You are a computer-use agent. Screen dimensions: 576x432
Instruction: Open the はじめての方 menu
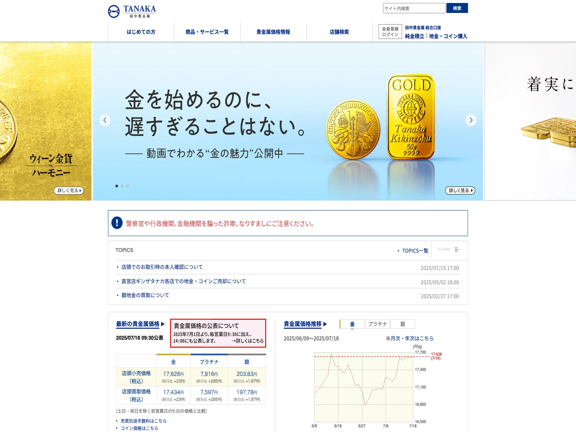click(x=141, y=32)
